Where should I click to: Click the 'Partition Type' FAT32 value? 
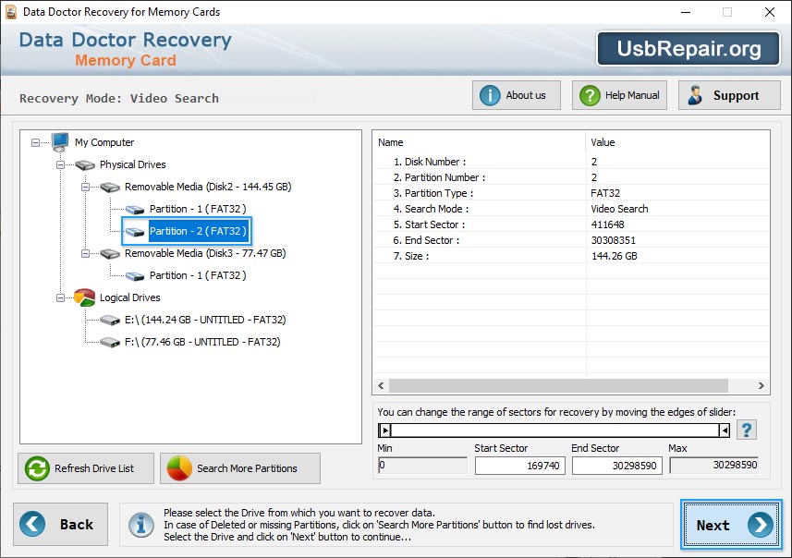click(605, 193)
